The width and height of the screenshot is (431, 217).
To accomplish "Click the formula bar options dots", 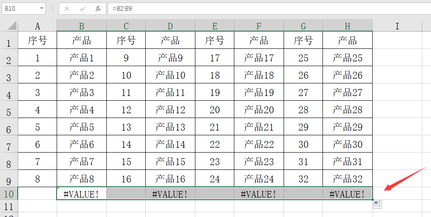I will [52, 9].
